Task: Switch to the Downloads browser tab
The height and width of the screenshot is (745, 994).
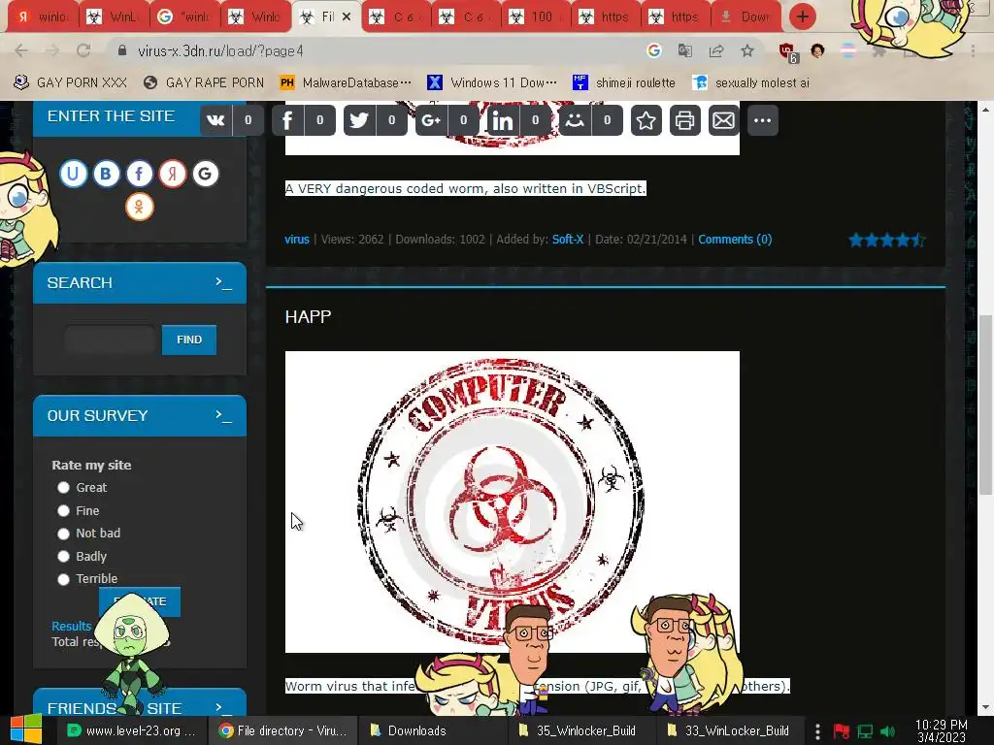Action: pyautogui.click(x=746, y=16)
